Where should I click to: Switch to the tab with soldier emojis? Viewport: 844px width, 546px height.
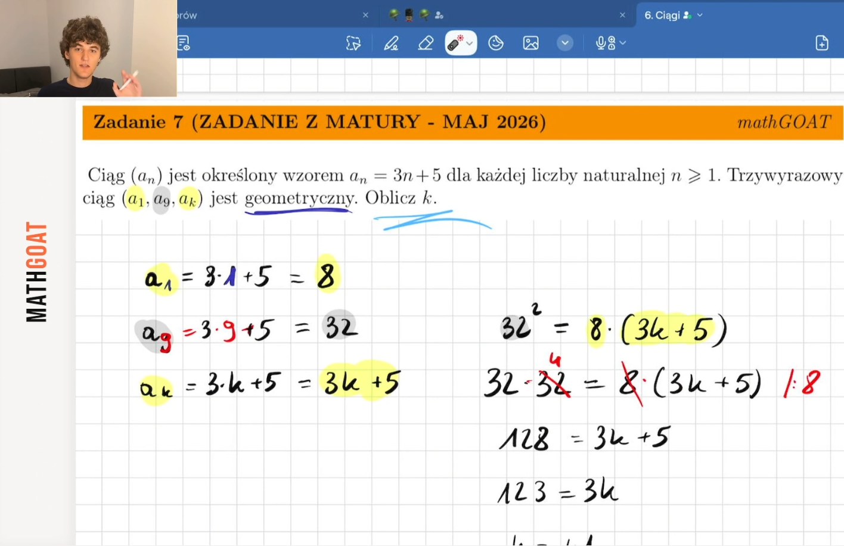[415, 15]
